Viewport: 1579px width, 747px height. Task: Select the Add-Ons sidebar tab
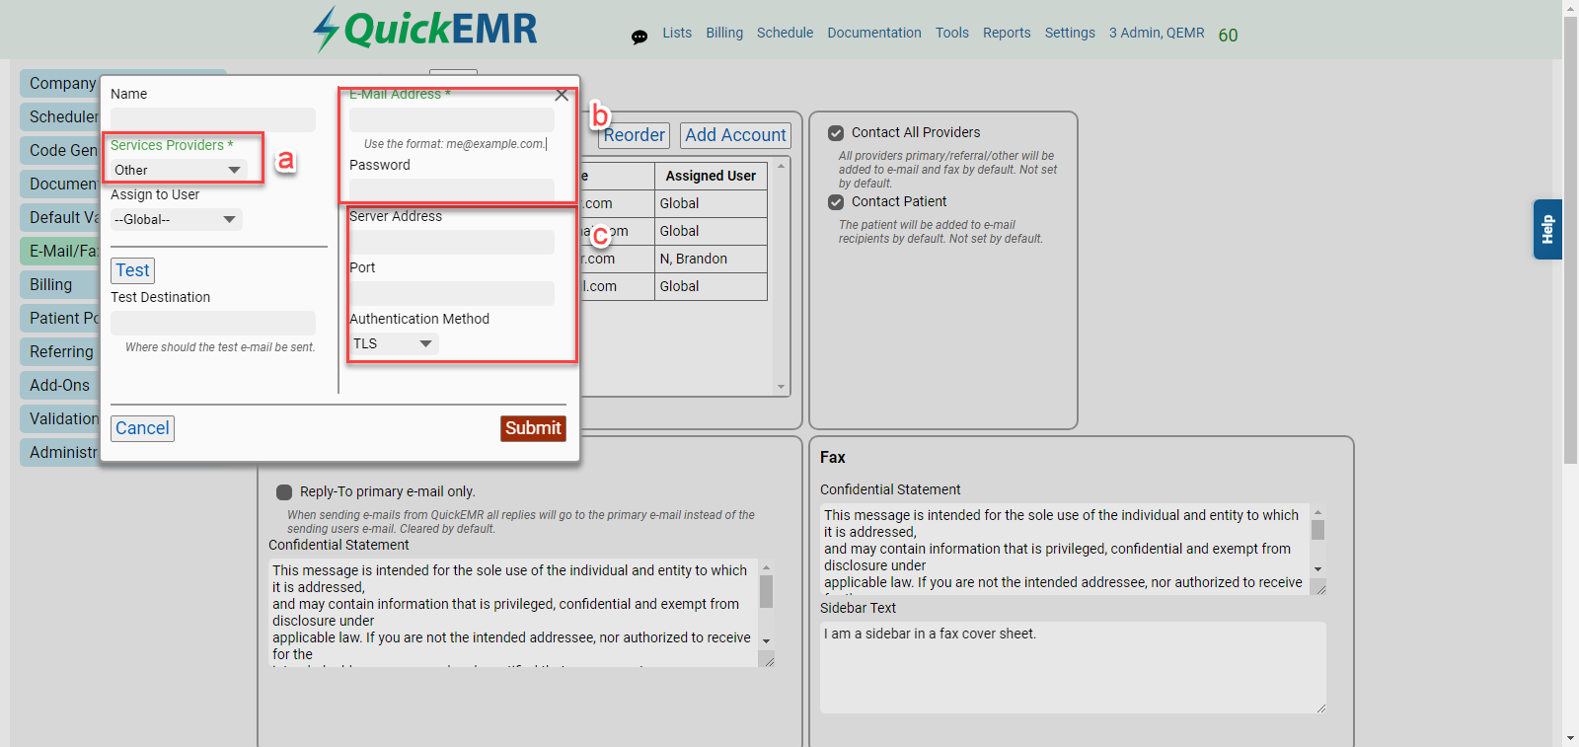coord(60,386)
